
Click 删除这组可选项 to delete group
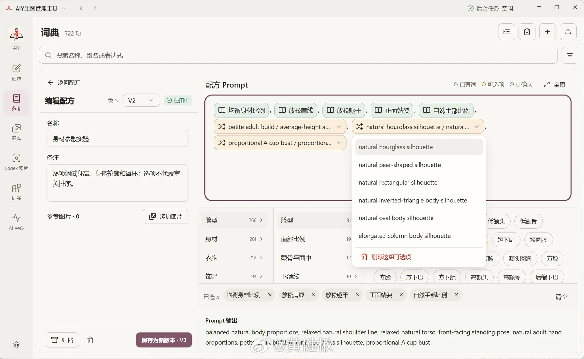(x=419, y=257)
